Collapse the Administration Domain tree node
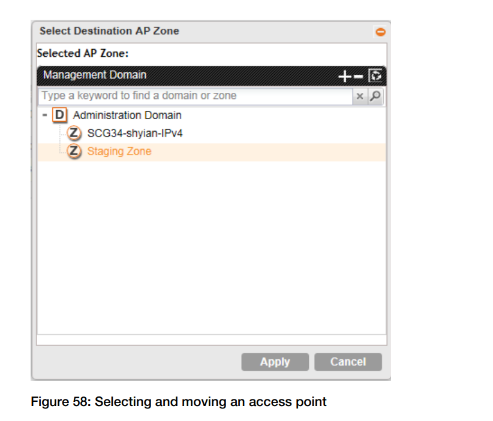This screenshot has height=421, width=493. [x=44, y=115]
